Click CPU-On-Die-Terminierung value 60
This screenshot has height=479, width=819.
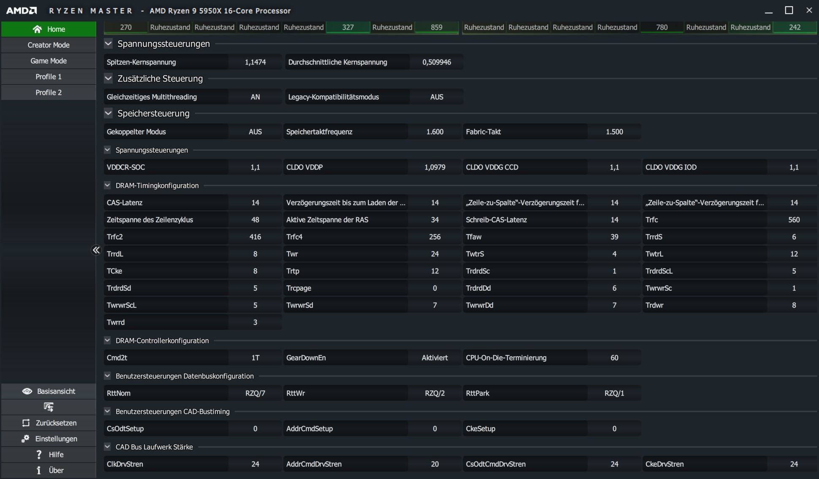tap(614, 358)
